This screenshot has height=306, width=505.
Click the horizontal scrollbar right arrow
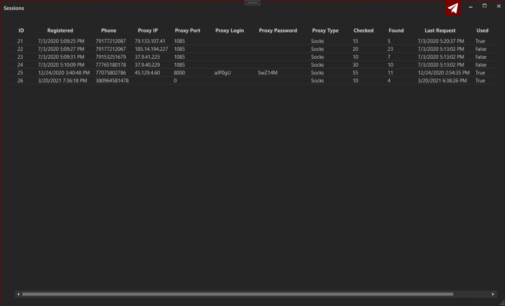493,294
